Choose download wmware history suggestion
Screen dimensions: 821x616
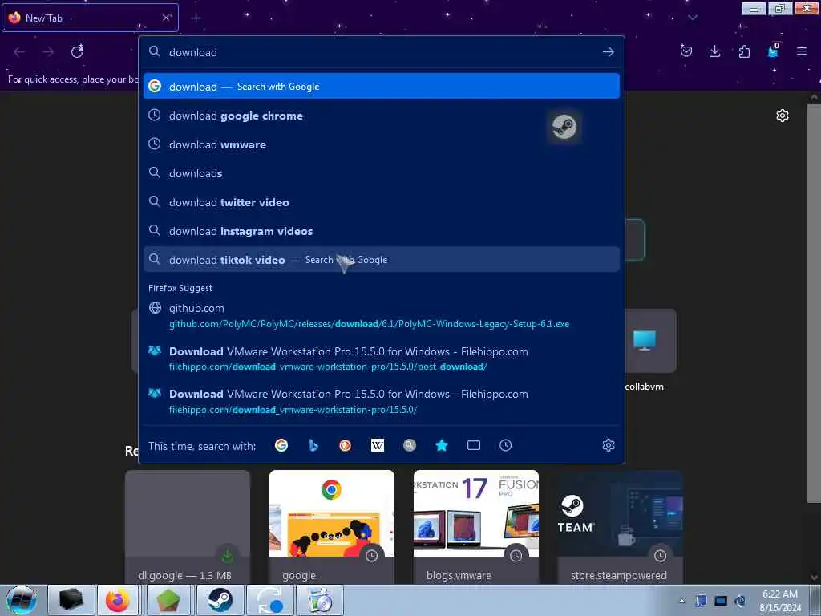tap(381, 144)
